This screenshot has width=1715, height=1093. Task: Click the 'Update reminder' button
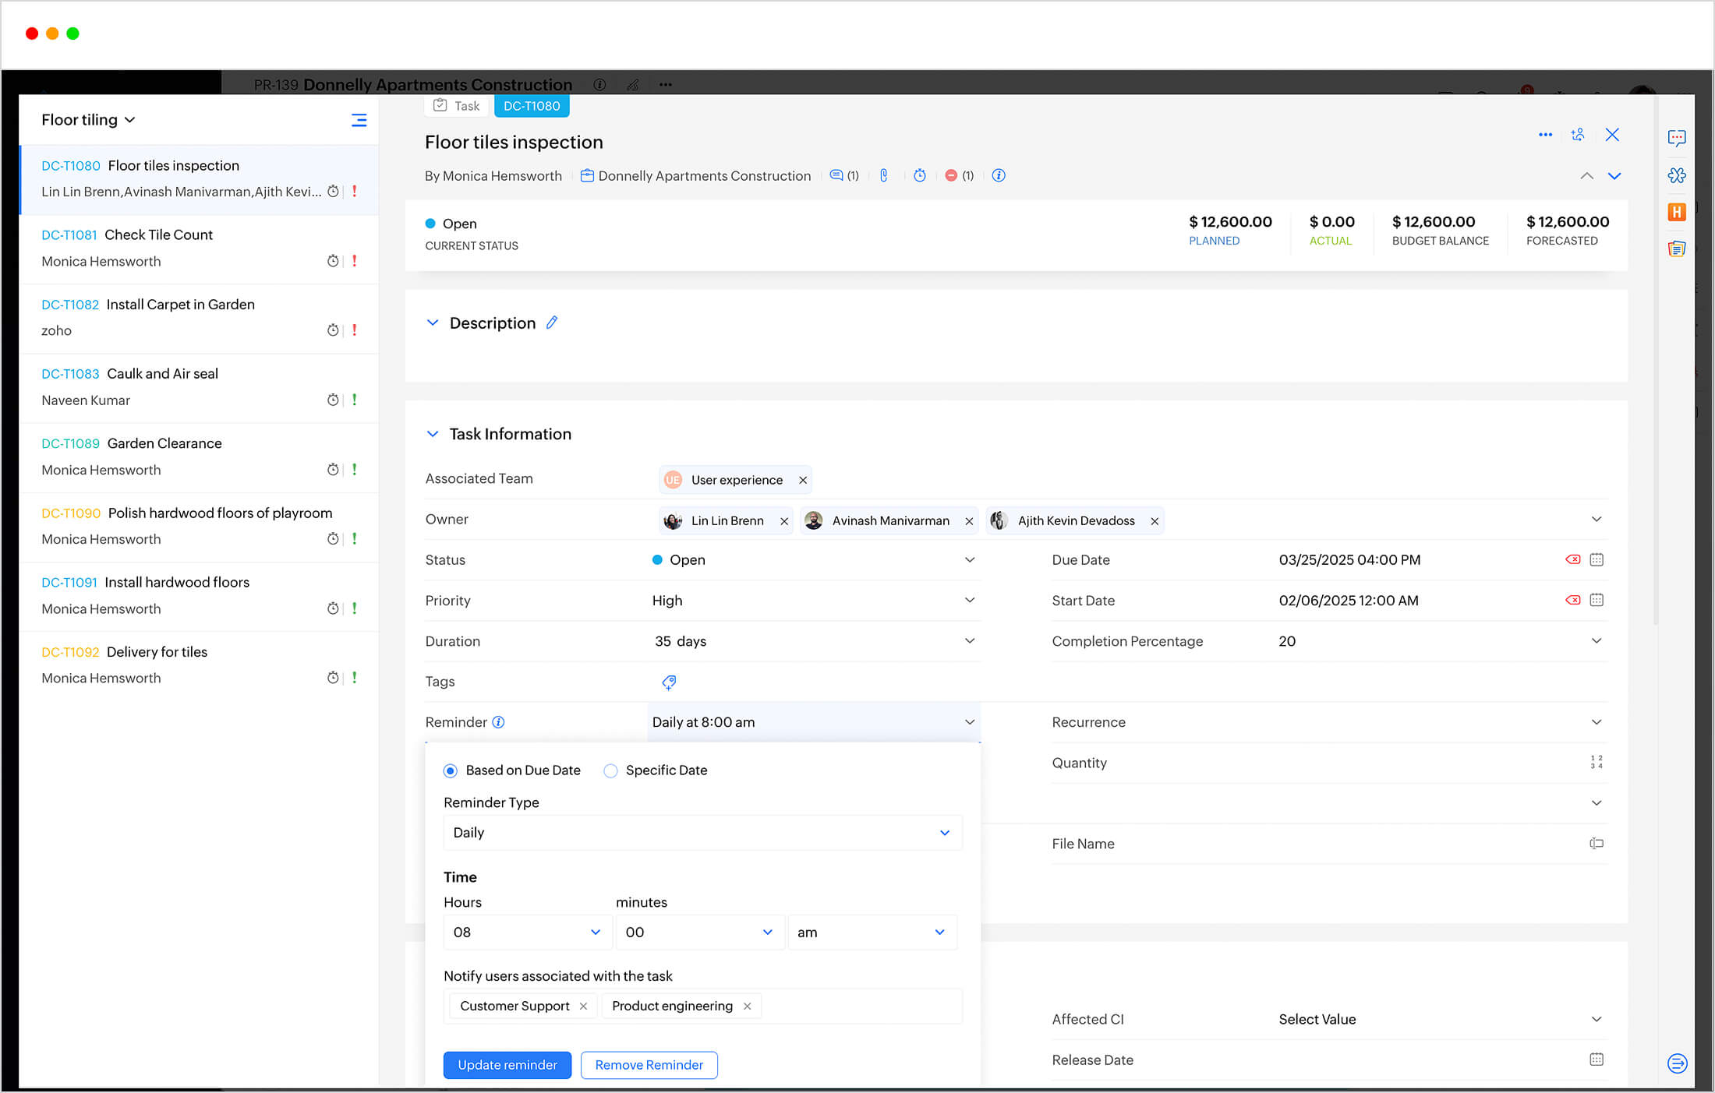(506, 1064)
